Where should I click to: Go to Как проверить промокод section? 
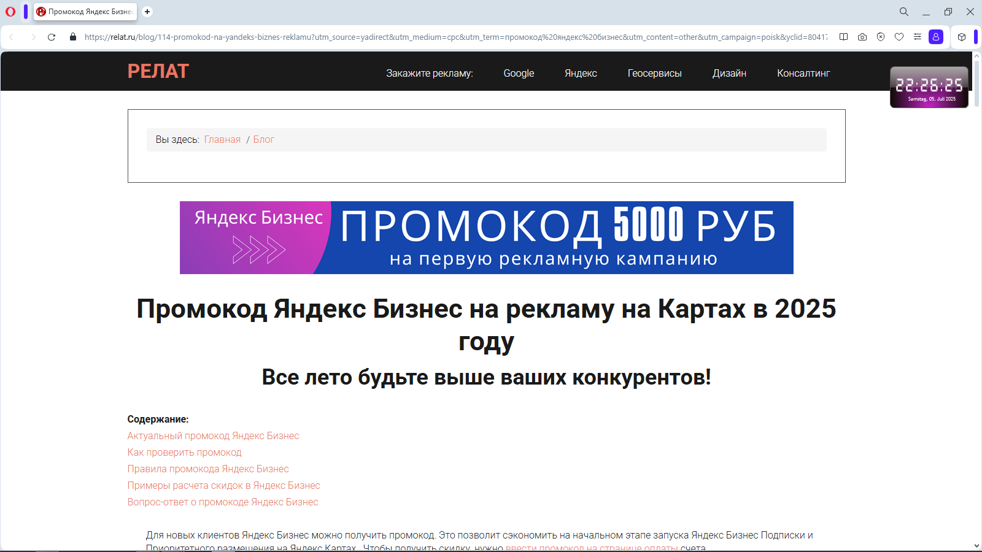coord(184,452)
